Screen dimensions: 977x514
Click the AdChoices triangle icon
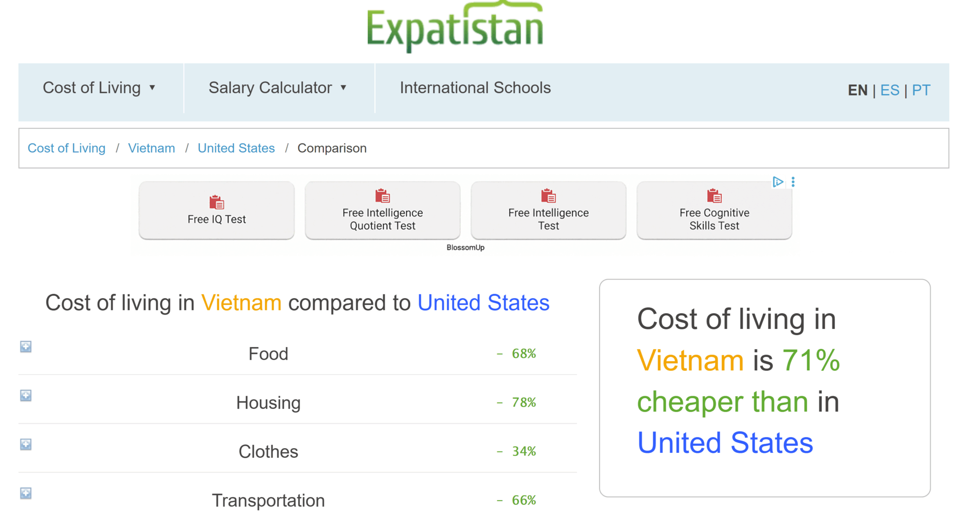[778, 182]
